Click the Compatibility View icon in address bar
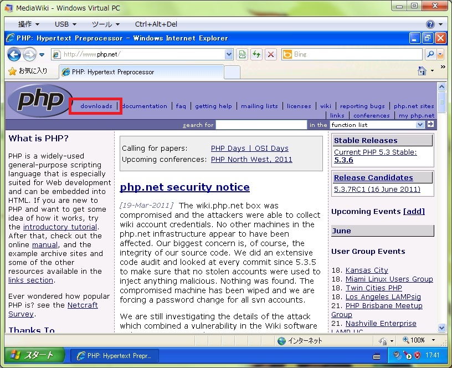The height and width of the screenshot is (368, 452). pyautogui.click(x=242, y=54)
